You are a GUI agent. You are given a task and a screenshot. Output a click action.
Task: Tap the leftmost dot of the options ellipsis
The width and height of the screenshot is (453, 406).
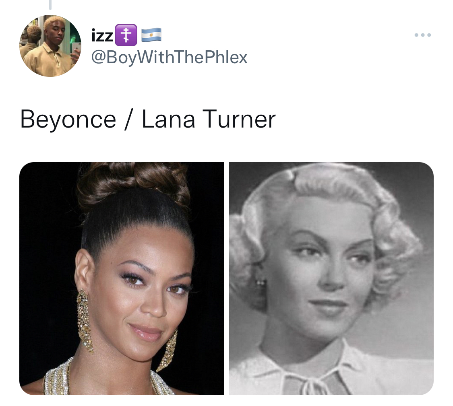(x=416, y=35)
